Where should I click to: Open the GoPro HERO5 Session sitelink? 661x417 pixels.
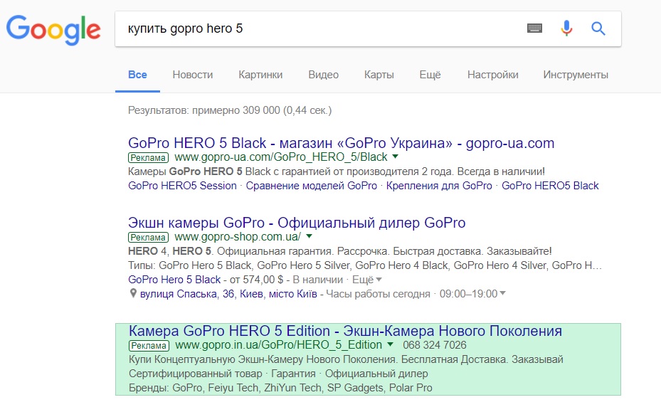tap(182, 186)
